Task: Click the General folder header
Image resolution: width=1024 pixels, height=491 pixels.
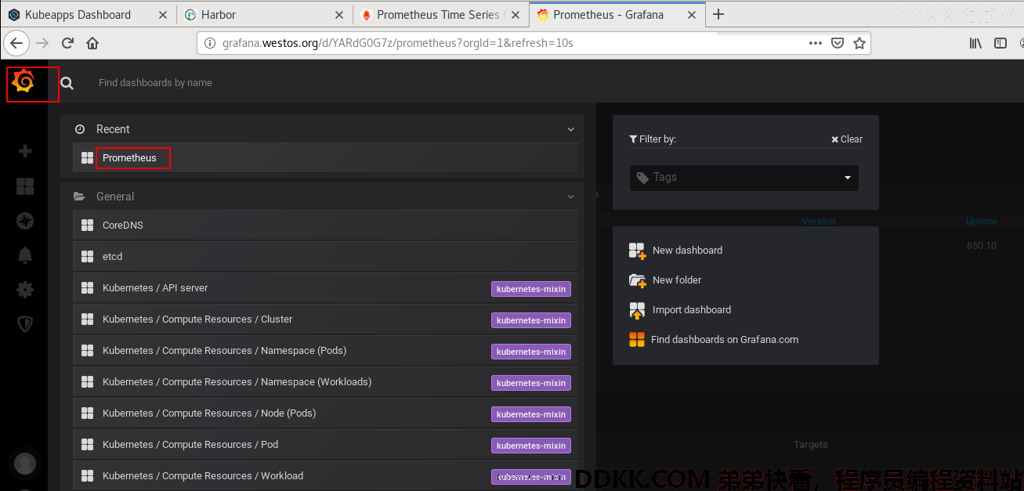Action: click(x=322, y=197)
